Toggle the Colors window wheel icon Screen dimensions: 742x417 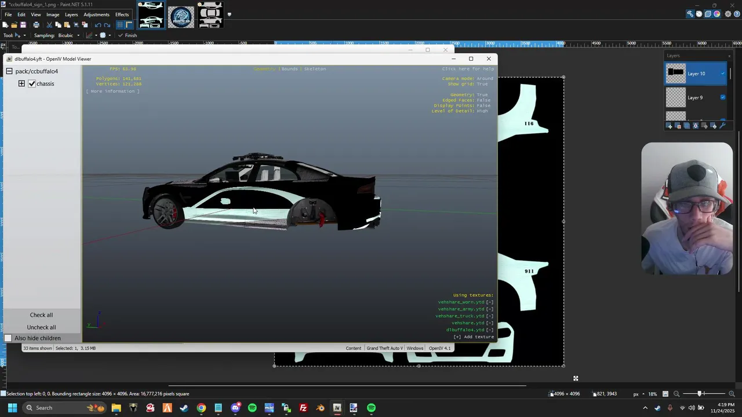[717, 14]
